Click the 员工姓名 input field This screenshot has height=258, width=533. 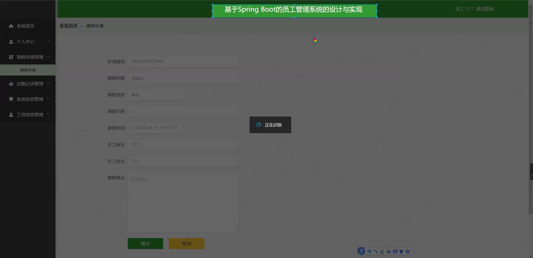point(183,161)
